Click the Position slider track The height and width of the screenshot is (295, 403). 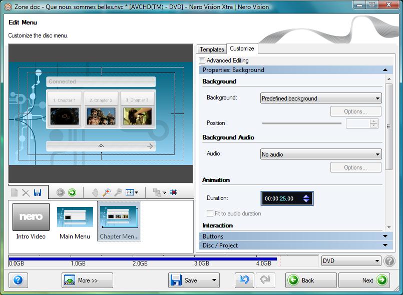click(x=302, y=123)
